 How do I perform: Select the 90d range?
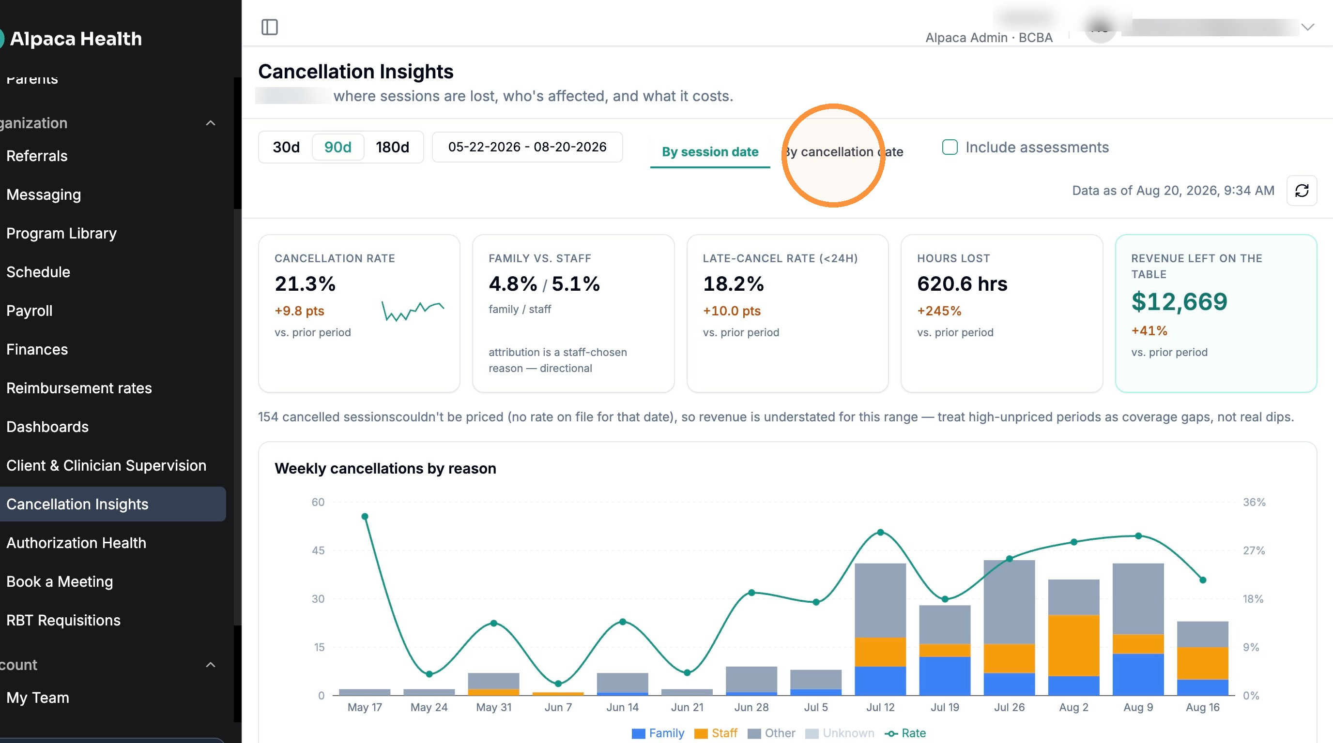click(x=338, y=148)
